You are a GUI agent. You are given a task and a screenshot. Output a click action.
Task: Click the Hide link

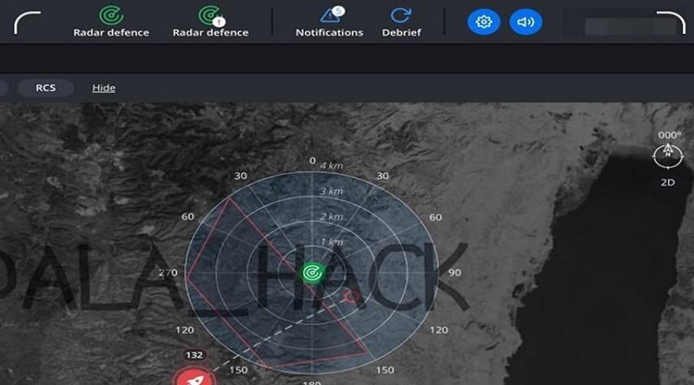pyautogui.click(x=103, y=88)
